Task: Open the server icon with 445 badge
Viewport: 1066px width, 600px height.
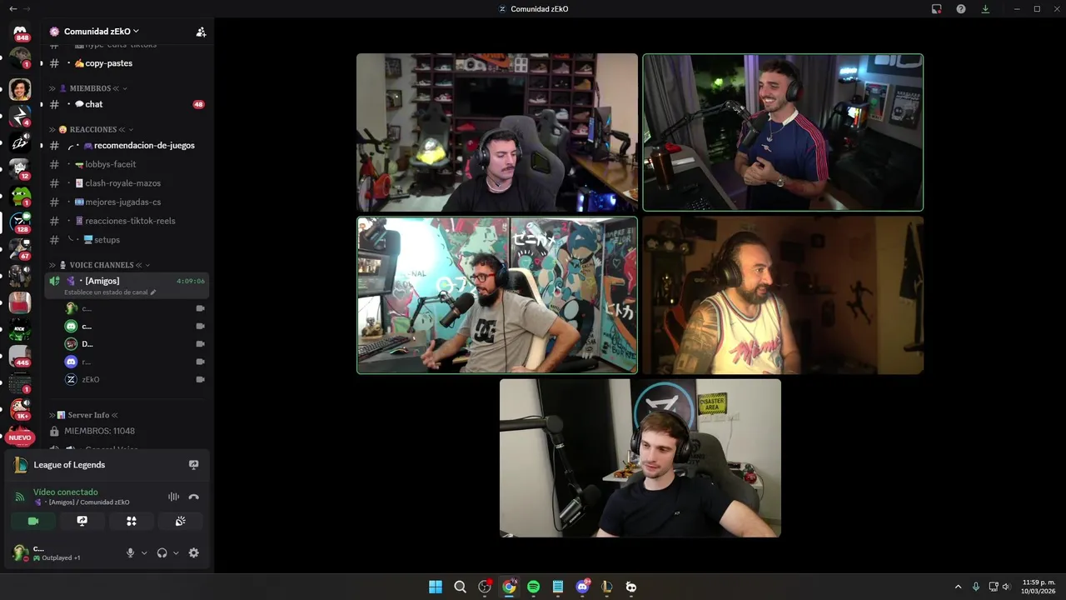Action: (20, 357)
